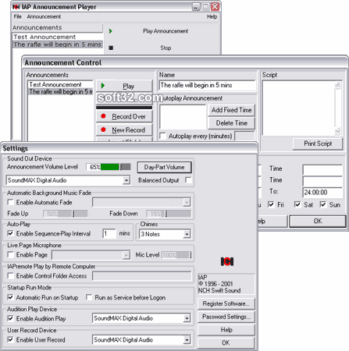This screenshot has width=349, height=351.
Task: Toggle Autoplay every (minutes) checkbox
Action: pos(163,136)
